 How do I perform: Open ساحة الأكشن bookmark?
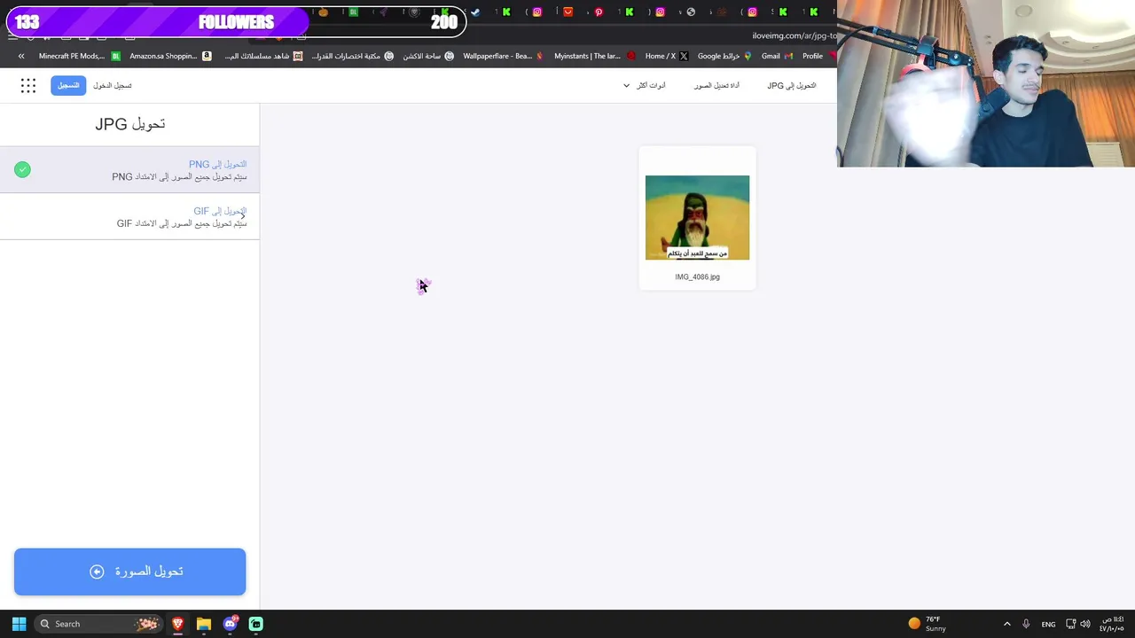click(x=428, y=56)
